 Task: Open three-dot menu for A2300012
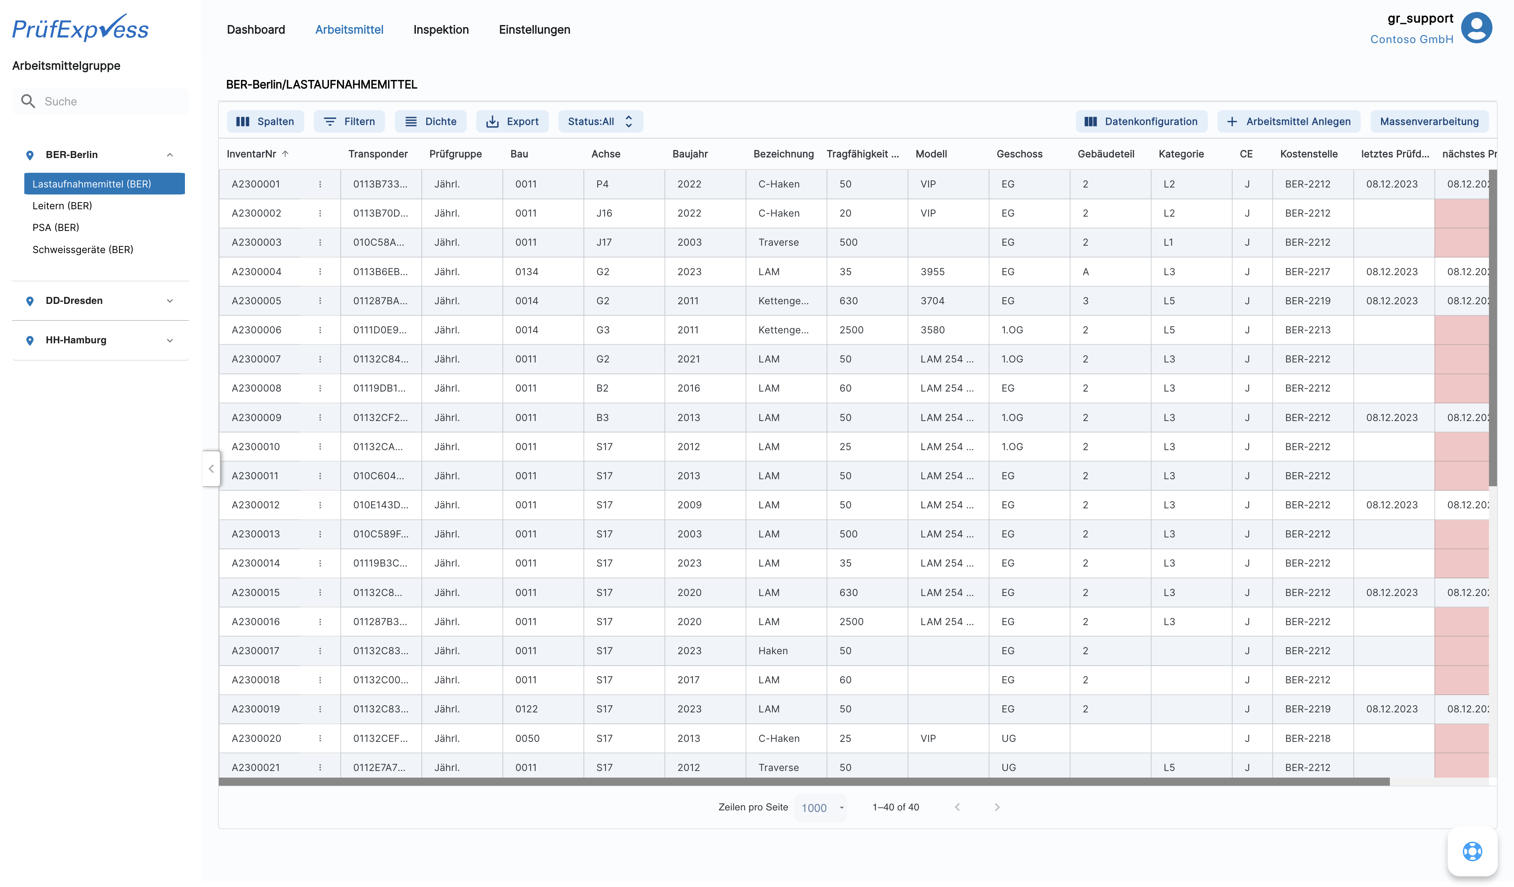(320, 505)
